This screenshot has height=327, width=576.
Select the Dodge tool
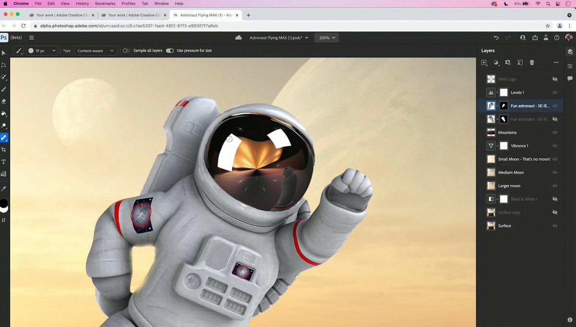point(4,126)
